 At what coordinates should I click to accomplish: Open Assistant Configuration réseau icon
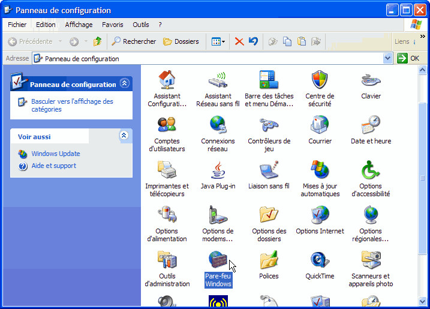(x=167, y=89)
